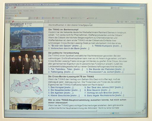The image size is (152, 121).
Task: Go back with the blue Back arrow
Action: tap(7, 8)
